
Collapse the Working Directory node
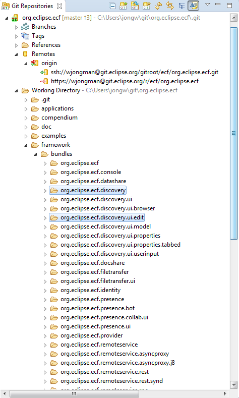click(x=17, y=91)
